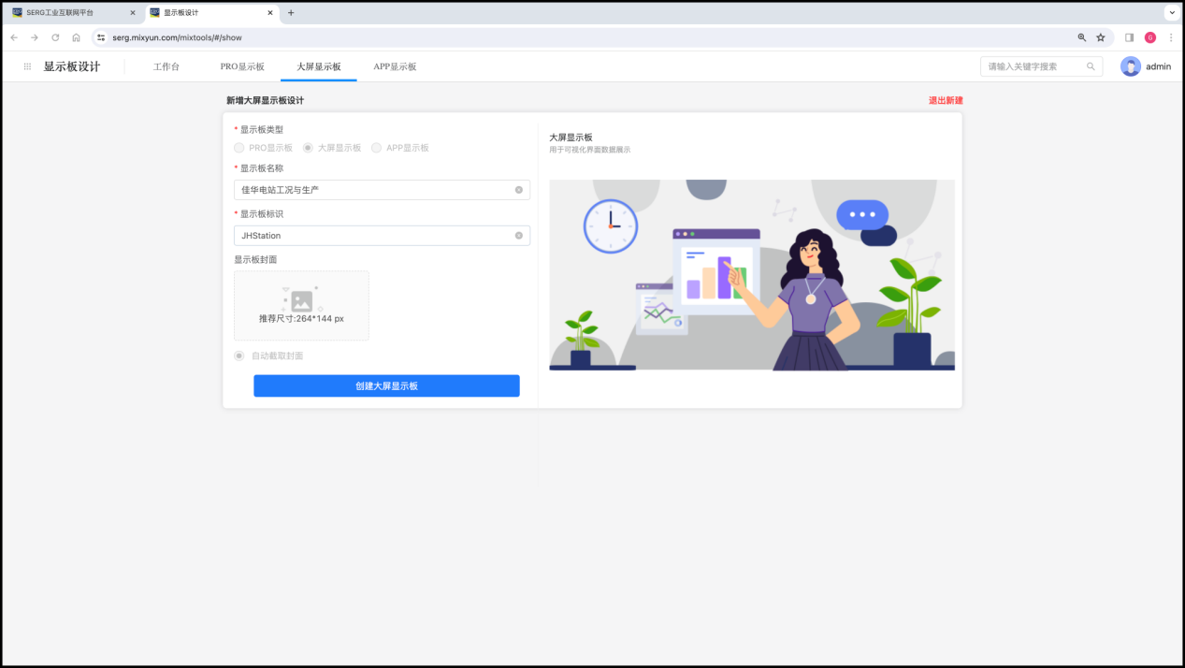The height and width of the screenshot is (668, 1185).
Task: Switch to the APP显示板 tab
Action: pos(395,66)
